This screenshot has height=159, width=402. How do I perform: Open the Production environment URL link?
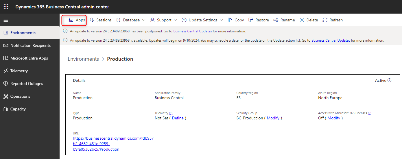pyautogui.click(x=113, y=144)
